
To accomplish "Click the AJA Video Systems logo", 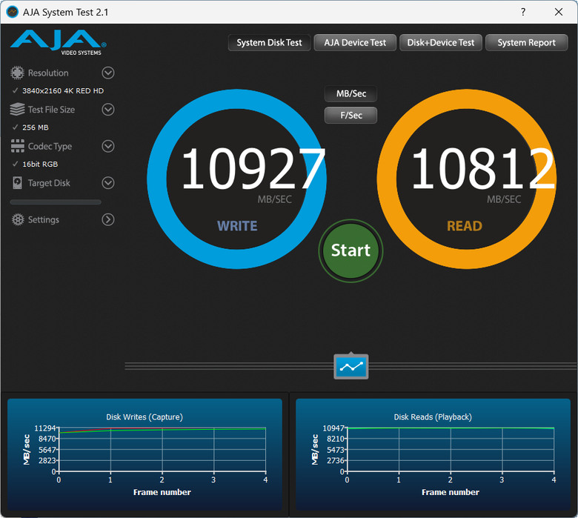I will [x=59, y=42].
